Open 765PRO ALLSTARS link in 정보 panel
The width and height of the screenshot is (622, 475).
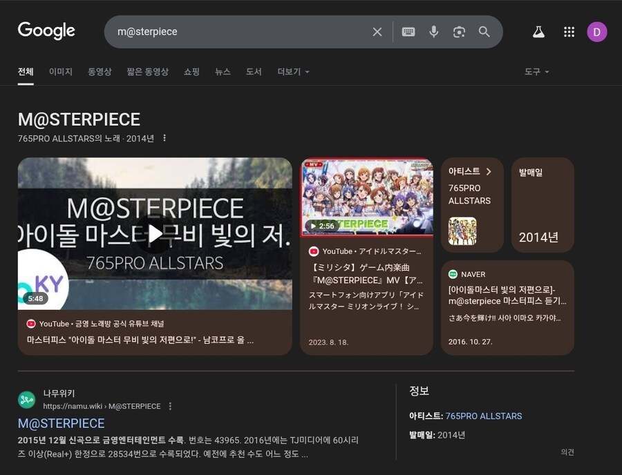[x=484, y=416]
